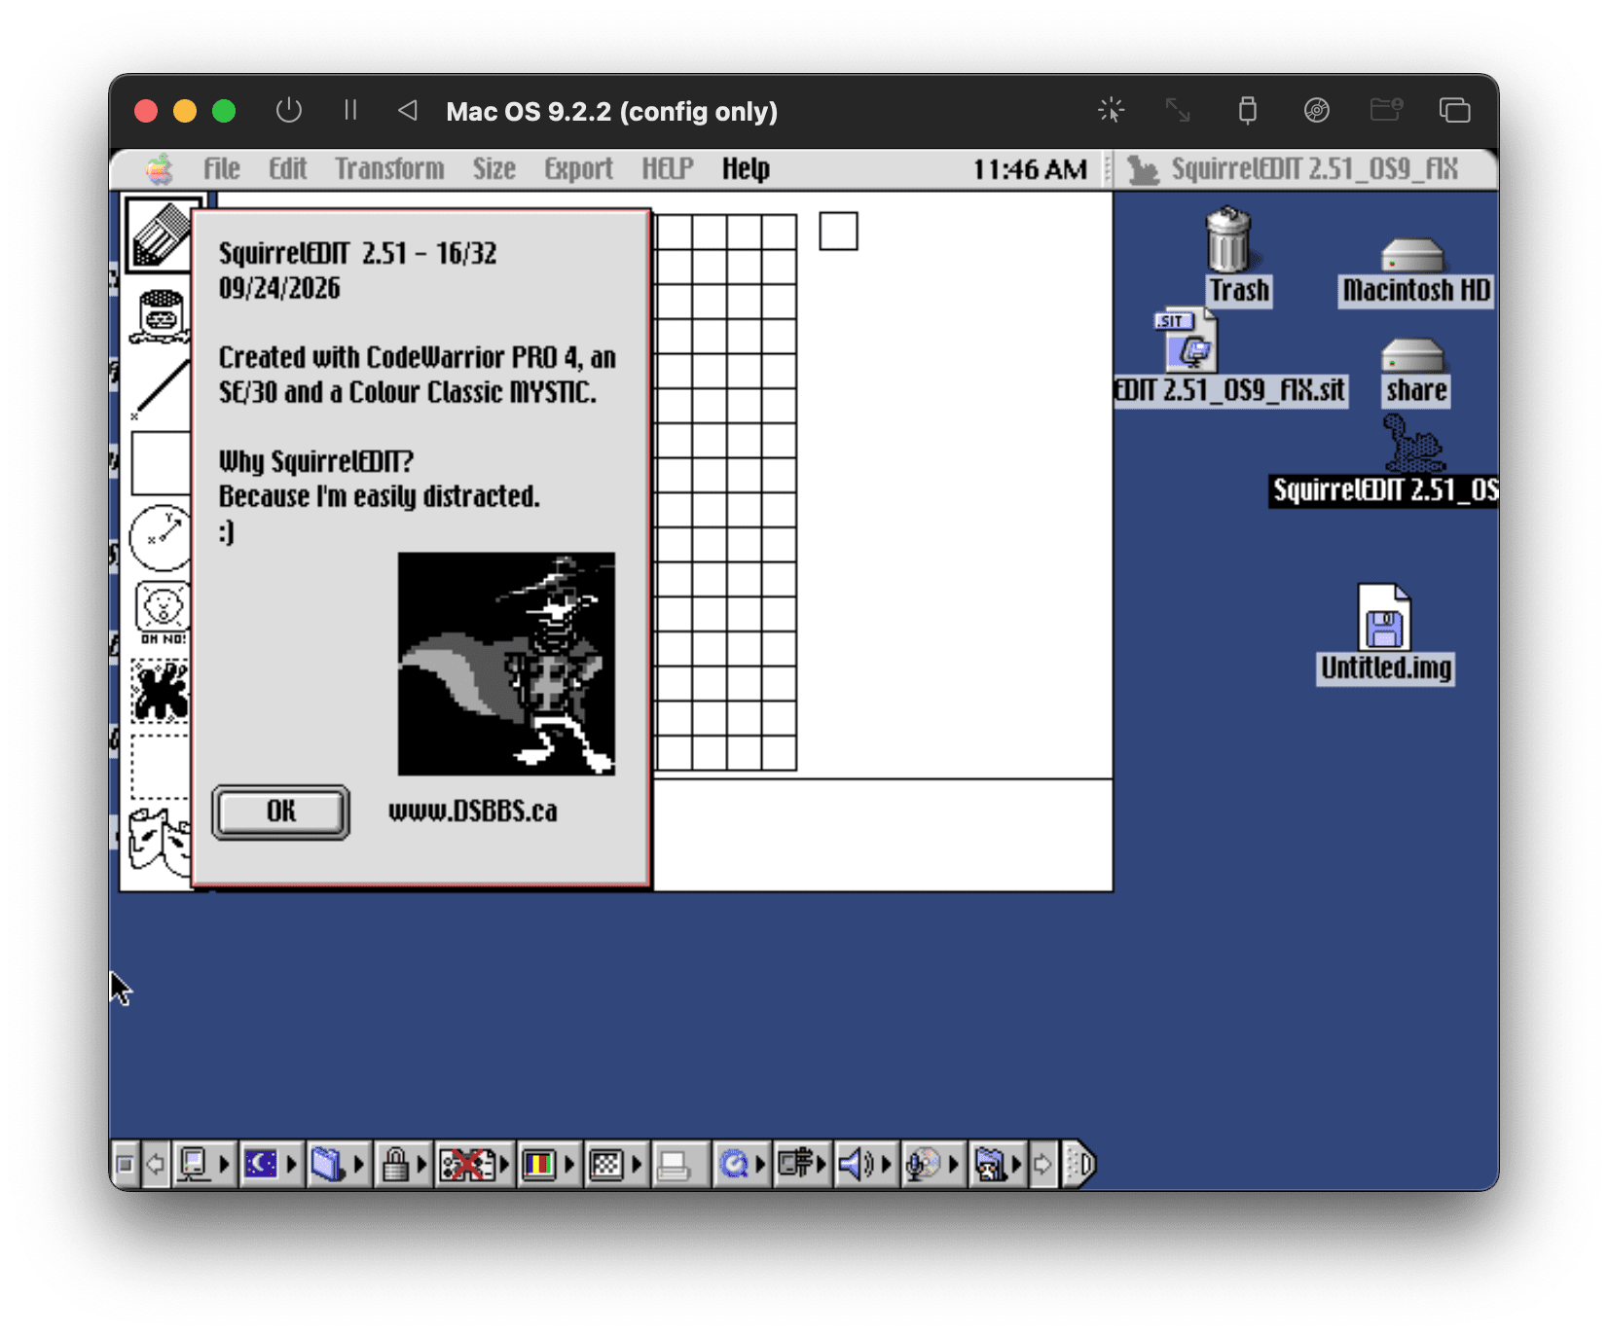The height and width of the screenshot is (1335, 1608).
Task: Click the Darkwing Duck picture in dialog
Action: [x=506, y=664]
